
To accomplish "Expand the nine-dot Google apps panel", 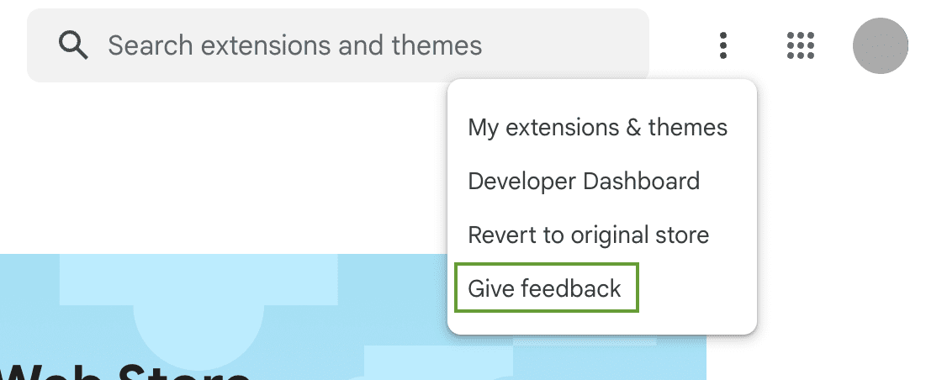I will tap(801, 45).
